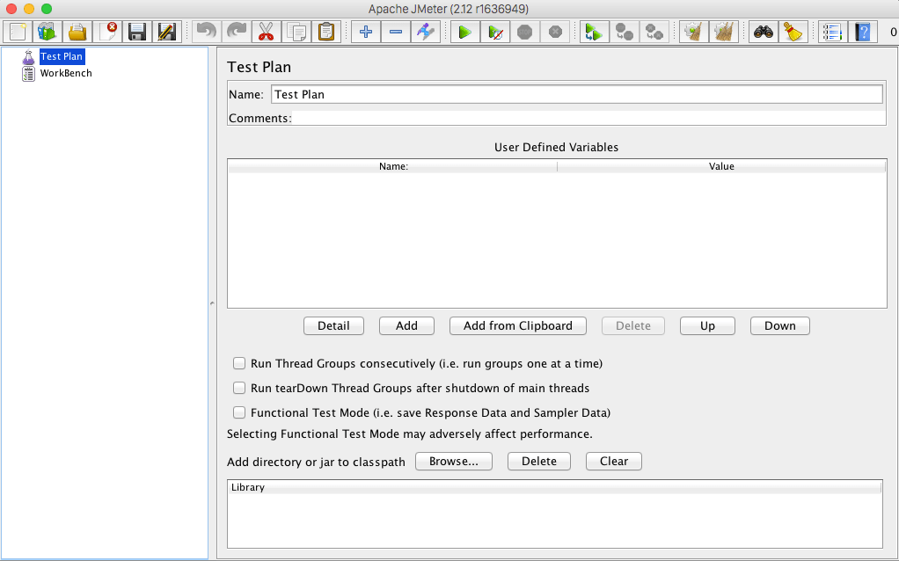Open Help with question mark icon

click(863, 32)
